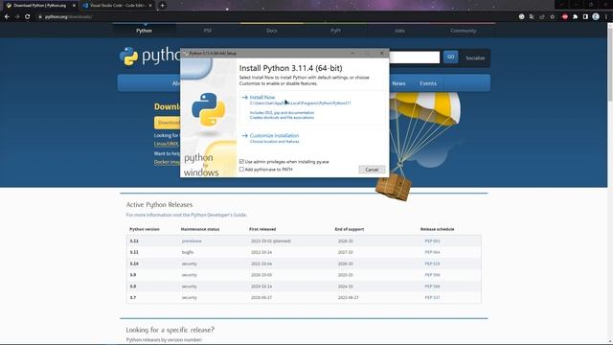Open the Community top navigation tab

[x=464, y=31]
